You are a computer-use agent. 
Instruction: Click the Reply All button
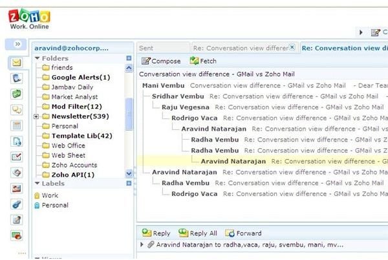click(x=198, y=233)
